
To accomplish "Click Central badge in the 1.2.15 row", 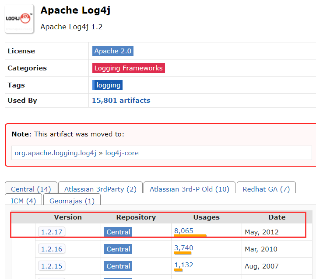I will [118, 266].
